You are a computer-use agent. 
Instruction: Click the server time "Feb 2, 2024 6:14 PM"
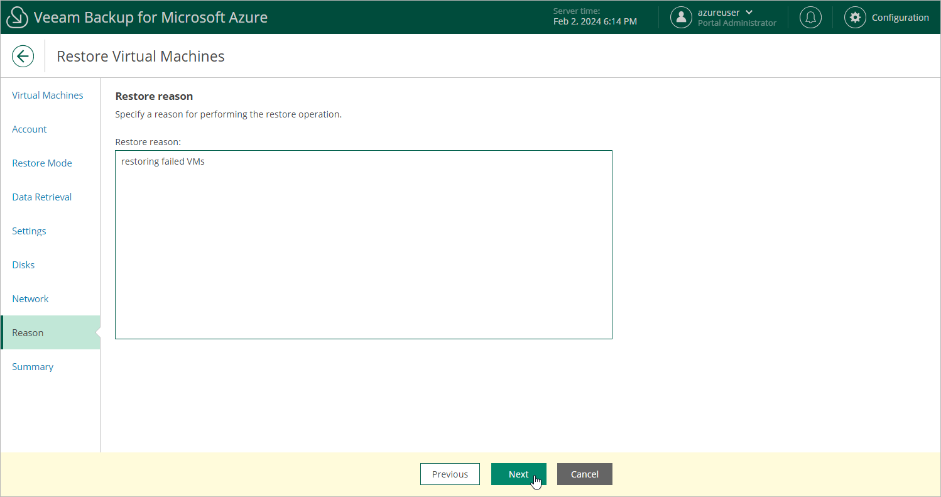(x=595, y=21)
